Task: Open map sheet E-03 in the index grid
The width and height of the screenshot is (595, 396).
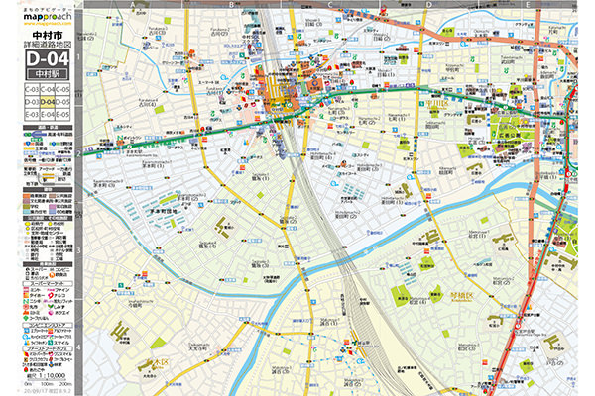Action: [x=32, y=114]
